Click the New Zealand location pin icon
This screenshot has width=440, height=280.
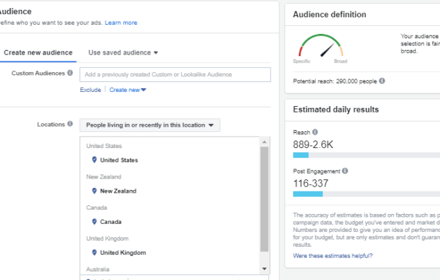tap(94, 191)
